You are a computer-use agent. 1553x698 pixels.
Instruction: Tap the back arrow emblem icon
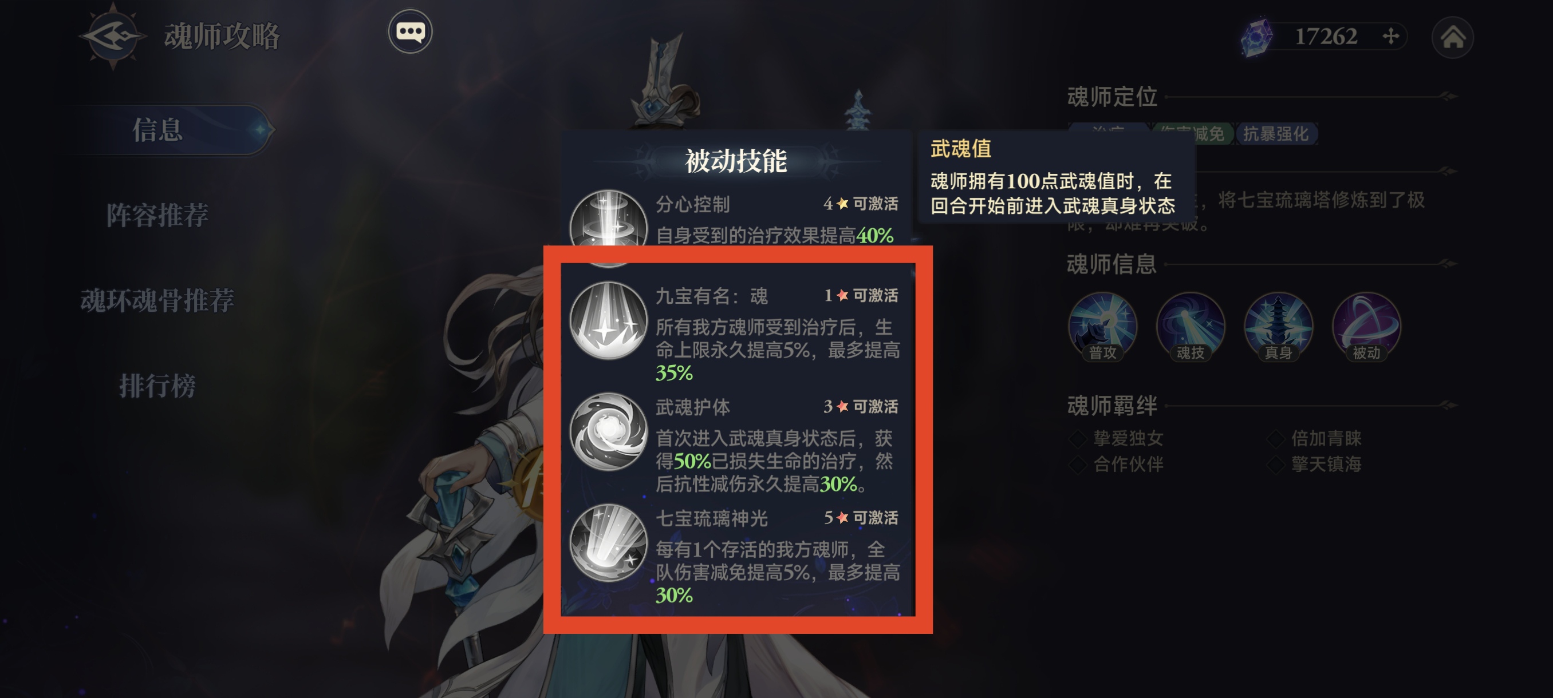coord(113,36)
